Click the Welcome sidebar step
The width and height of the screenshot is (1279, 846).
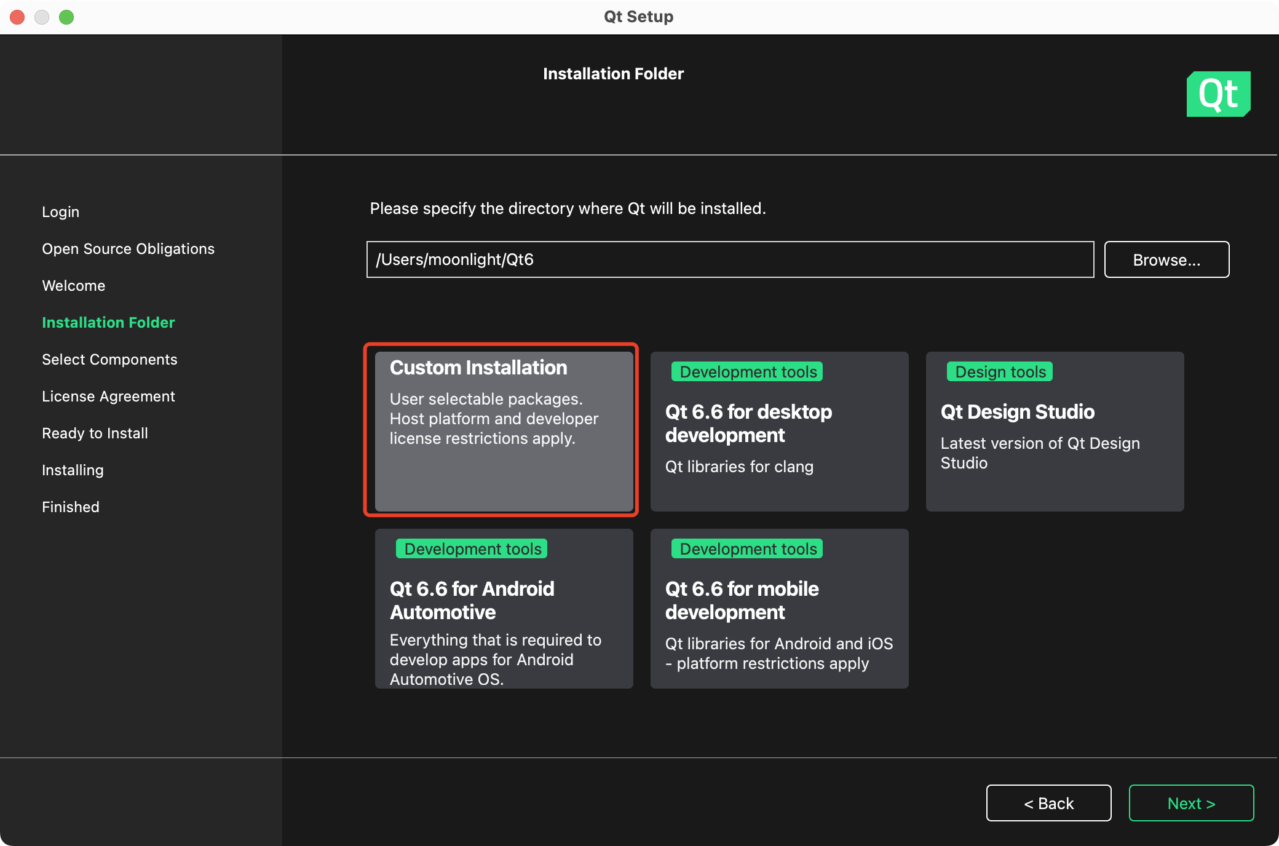pos(73,286)
